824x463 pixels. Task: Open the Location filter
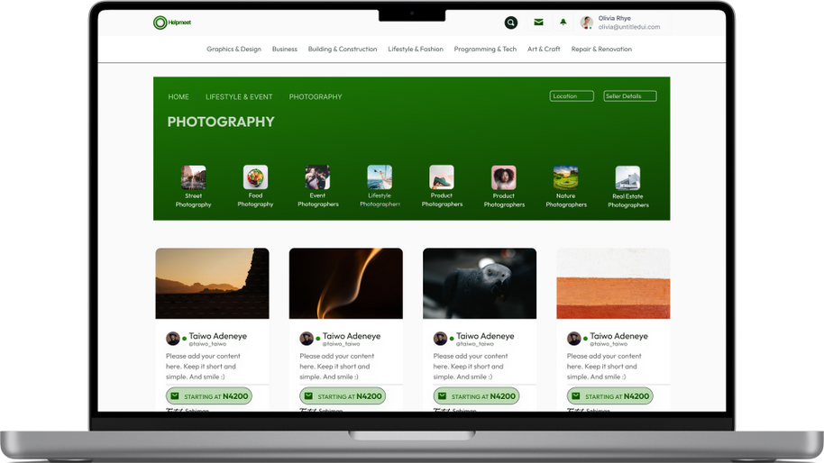[572, 96]
